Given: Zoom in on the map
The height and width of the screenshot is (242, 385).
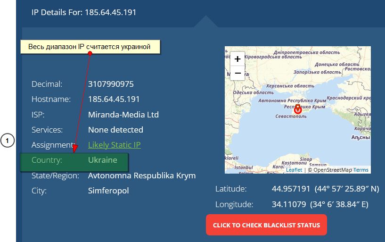Looking at the screenshot, I should pyautogui.click(x=238, y=59).
